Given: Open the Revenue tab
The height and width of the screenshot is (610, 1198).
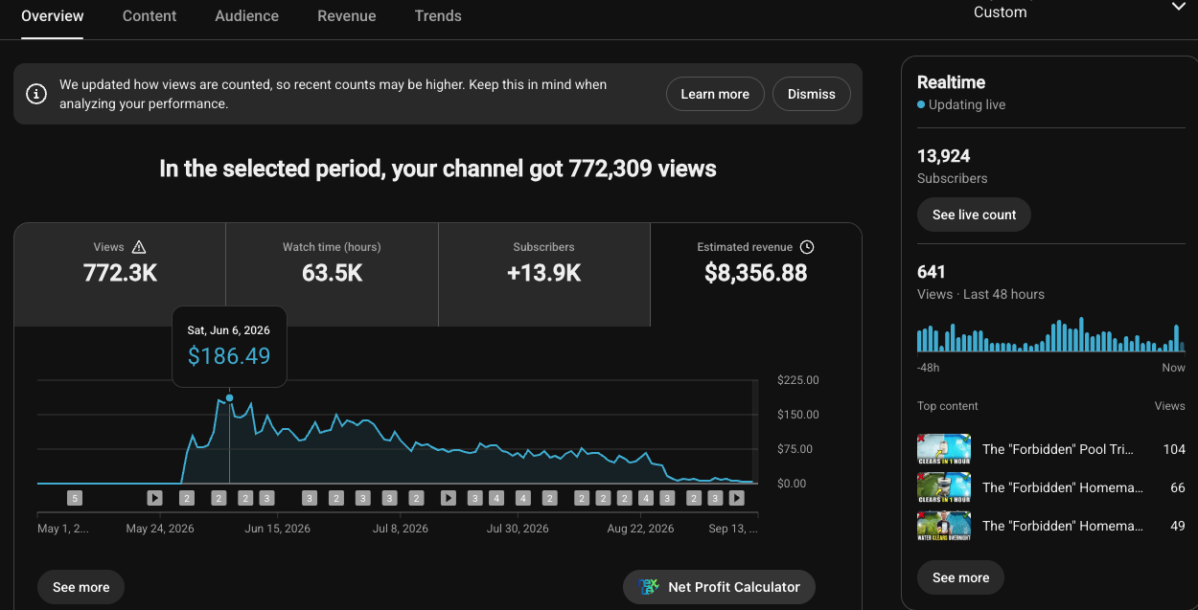Looking at the screenshot, I should pos(347,16).
